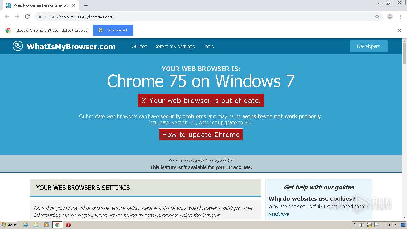The image size is (407, 229).
Task: View site information via the padlock icon
Action: 40,17
